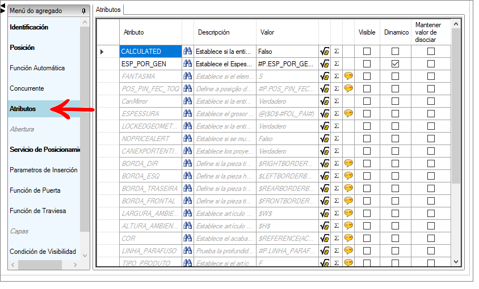Click binoculars search icon in CALCULATED row

[187, 51]
